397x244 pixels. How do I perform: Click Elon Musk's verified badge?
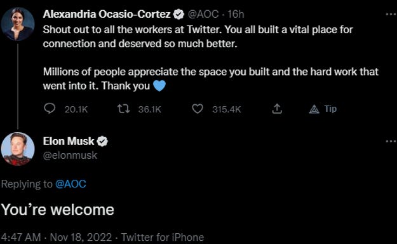click(102, 141)
